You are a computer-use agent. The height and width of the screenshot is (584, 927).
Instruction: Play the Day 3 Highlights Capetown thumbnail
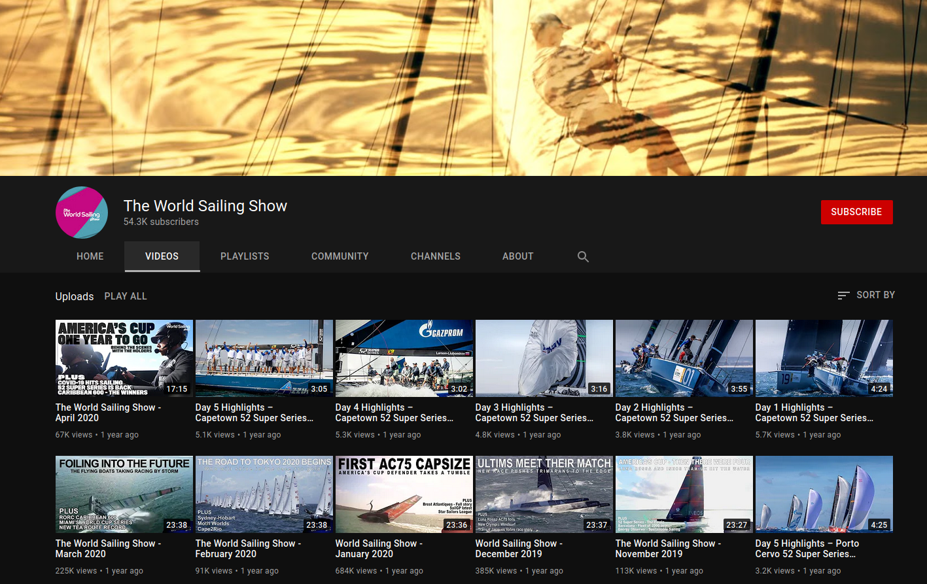[544, 358]
